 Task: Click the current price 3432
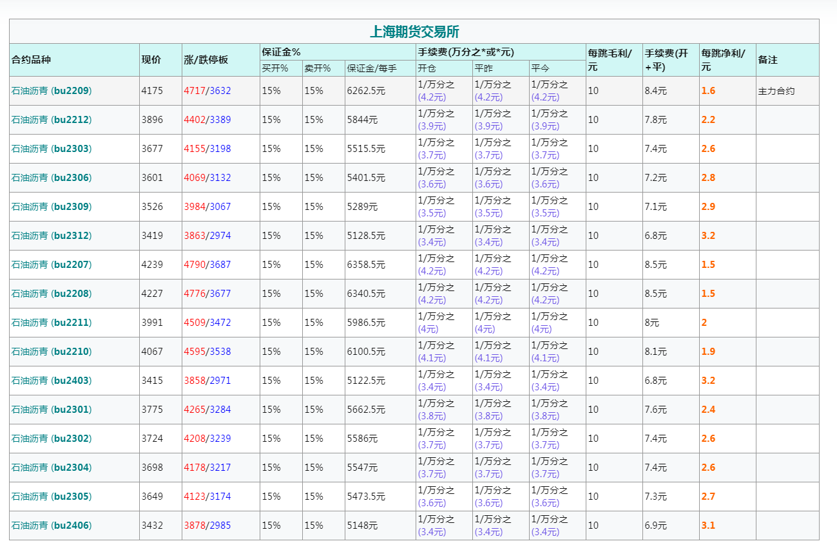152,526
